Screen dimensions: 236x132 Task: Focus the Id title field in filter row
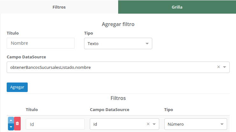[55, 124]
